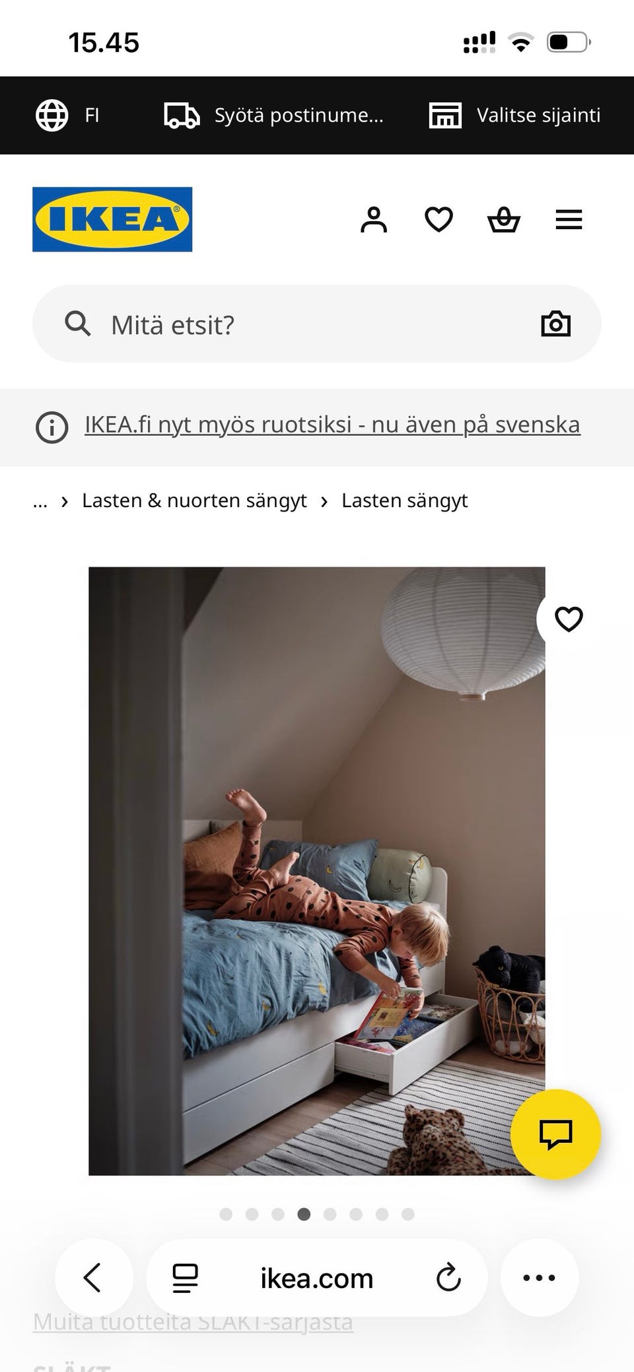Tap the browser back arrow
Screen dimensions: 634x1372
pos(93,1278)
